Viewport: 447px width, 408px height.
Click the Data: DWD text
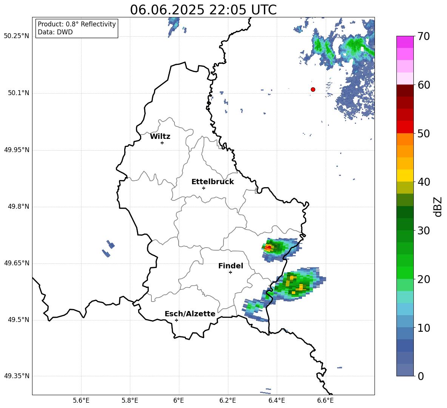[x=55, y=32]
